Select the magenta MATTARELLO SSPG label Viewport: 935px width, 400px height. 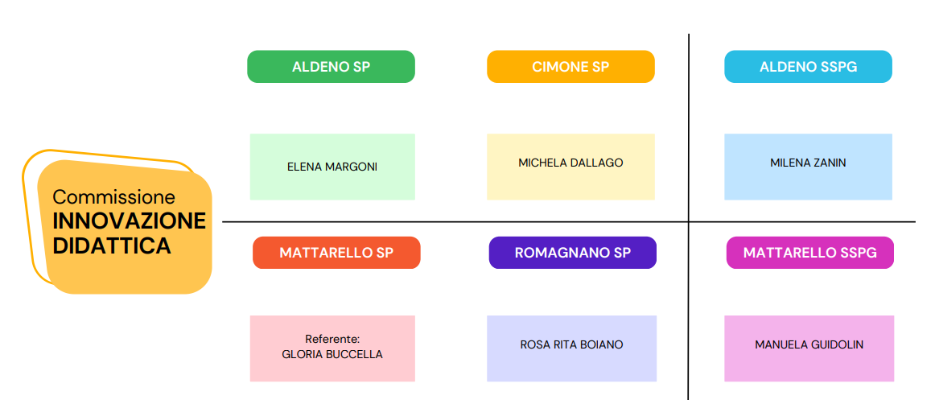809,253
